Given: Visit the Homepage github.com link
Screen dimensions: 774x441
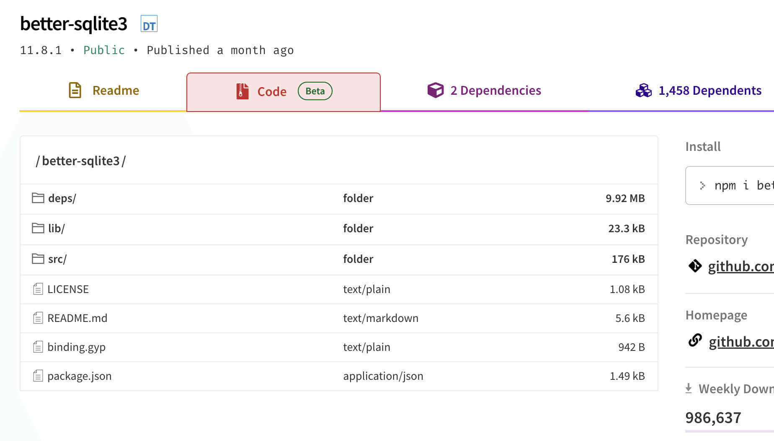Looking at the screenshot, I should coord(740,342).
